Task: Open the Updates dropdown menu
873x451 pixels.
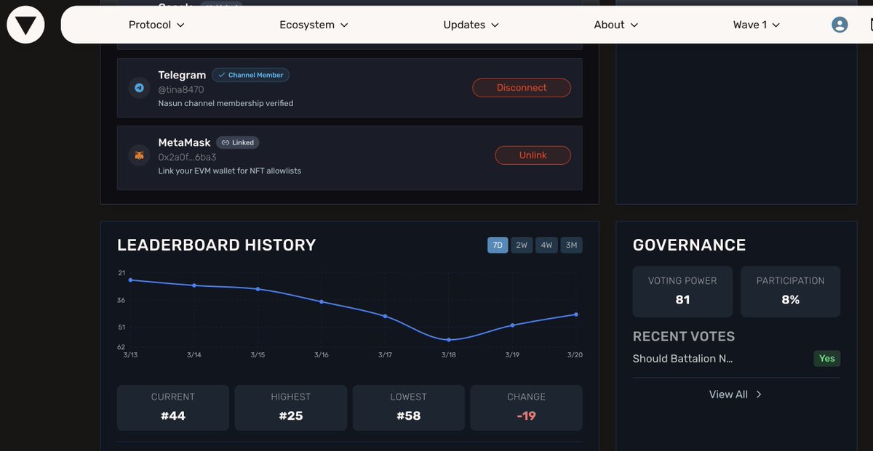Action: point(471,25)
